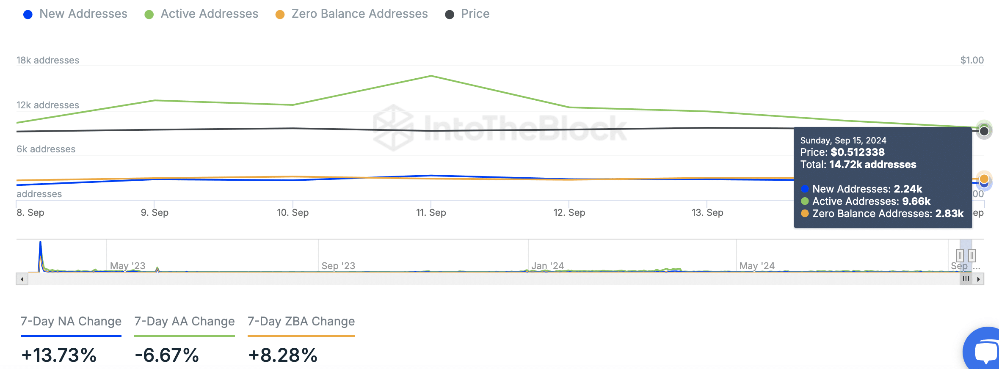
Task: Select the 7-Day ZBA Change tab
Action: 301,322
